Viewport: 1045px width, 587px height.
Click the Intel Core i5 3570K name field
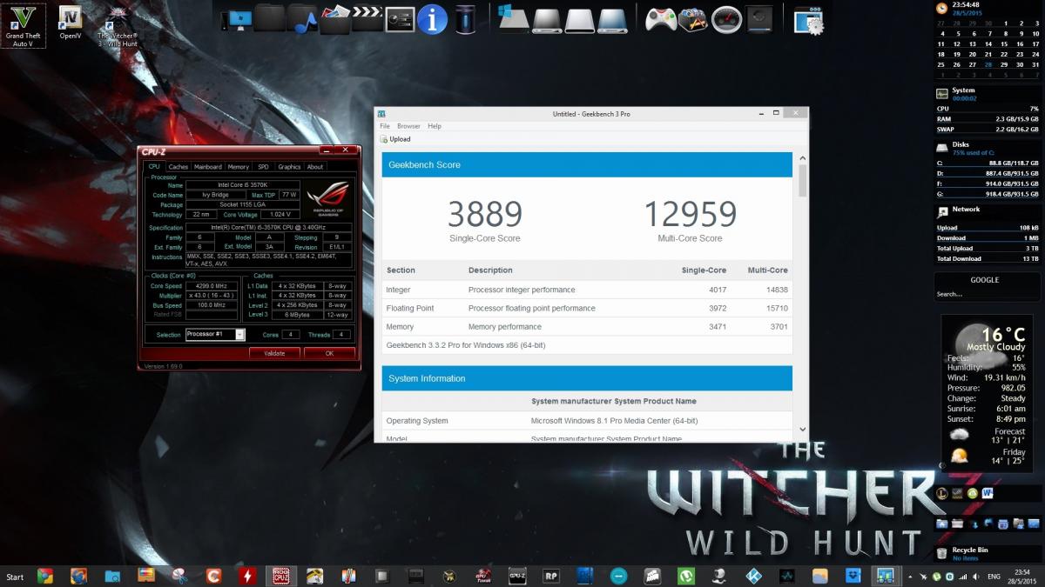245,185
